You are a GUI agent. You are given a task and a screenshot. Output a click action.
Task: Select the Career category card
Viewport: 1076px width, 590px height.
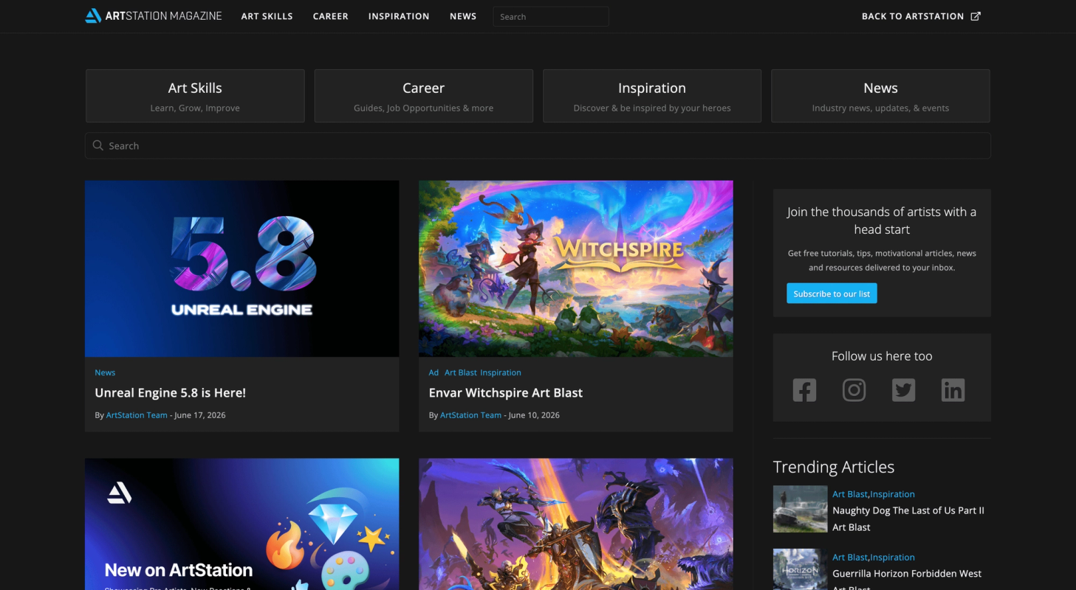tap(423, 96)
